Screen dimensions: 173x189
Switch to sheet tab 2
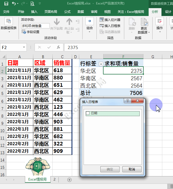pyautogui.click(x=55, y=179)
